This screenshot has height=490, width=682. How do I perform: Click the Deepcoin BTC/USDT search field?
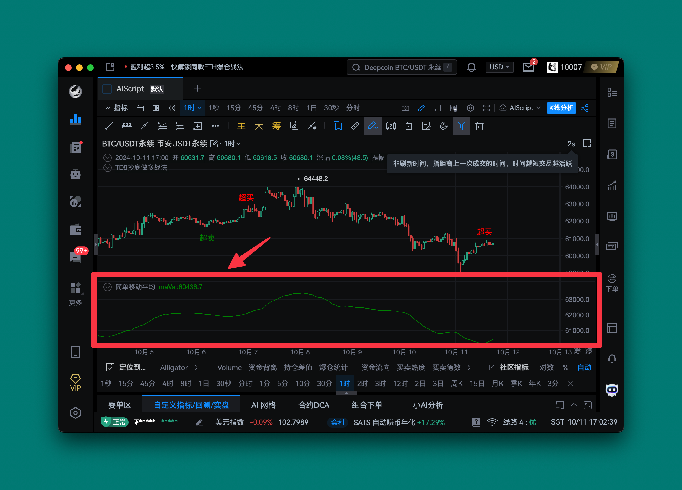pyautogui.click(x=402, y=67)
